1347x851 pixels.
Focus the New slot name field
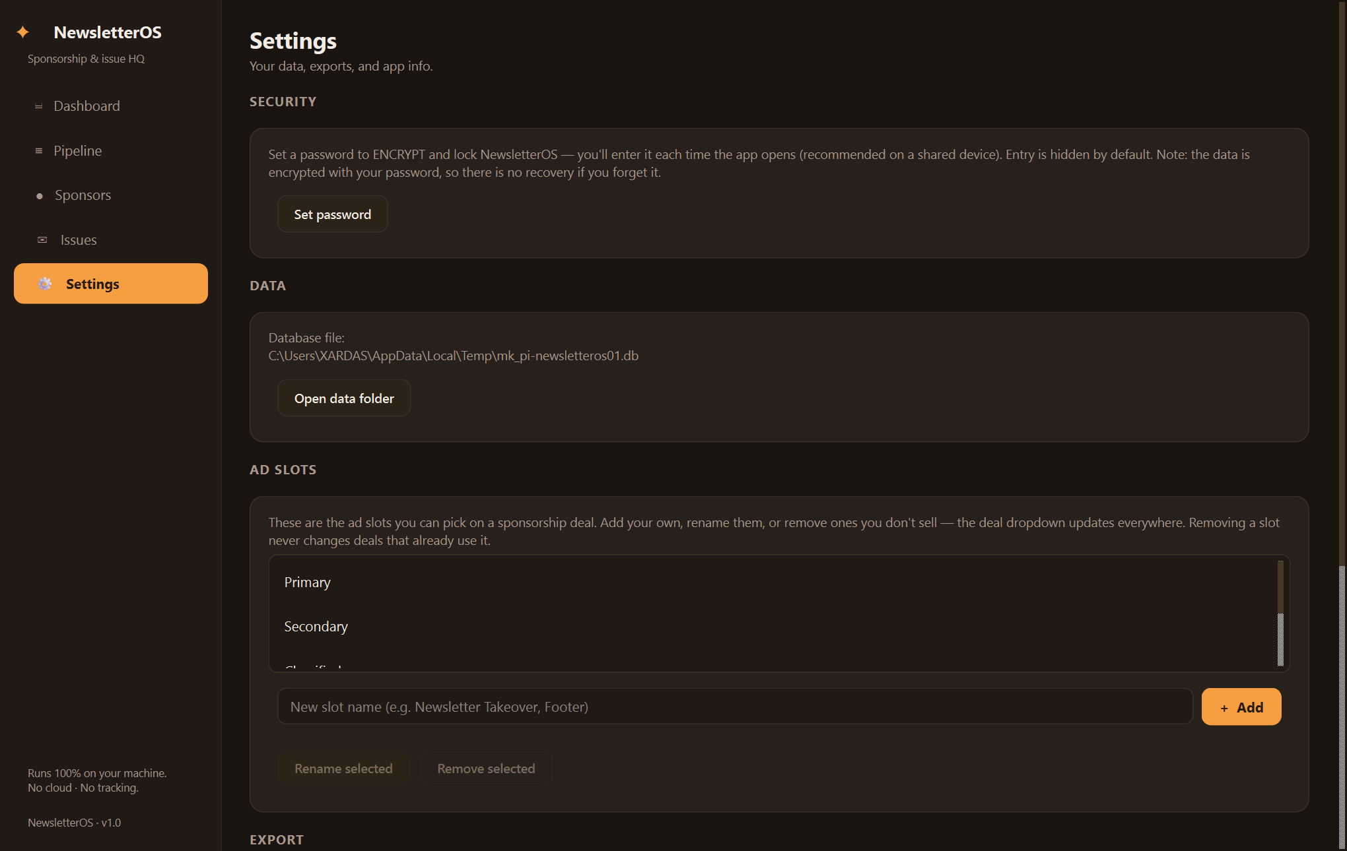[x=735, y=707]
